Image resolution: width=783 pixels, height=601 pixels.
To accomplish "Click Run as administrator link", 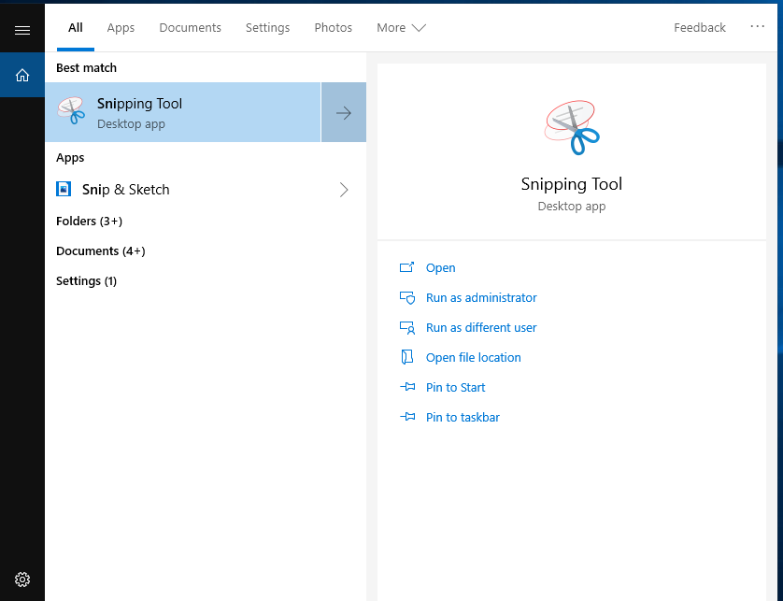I will 481,298.
